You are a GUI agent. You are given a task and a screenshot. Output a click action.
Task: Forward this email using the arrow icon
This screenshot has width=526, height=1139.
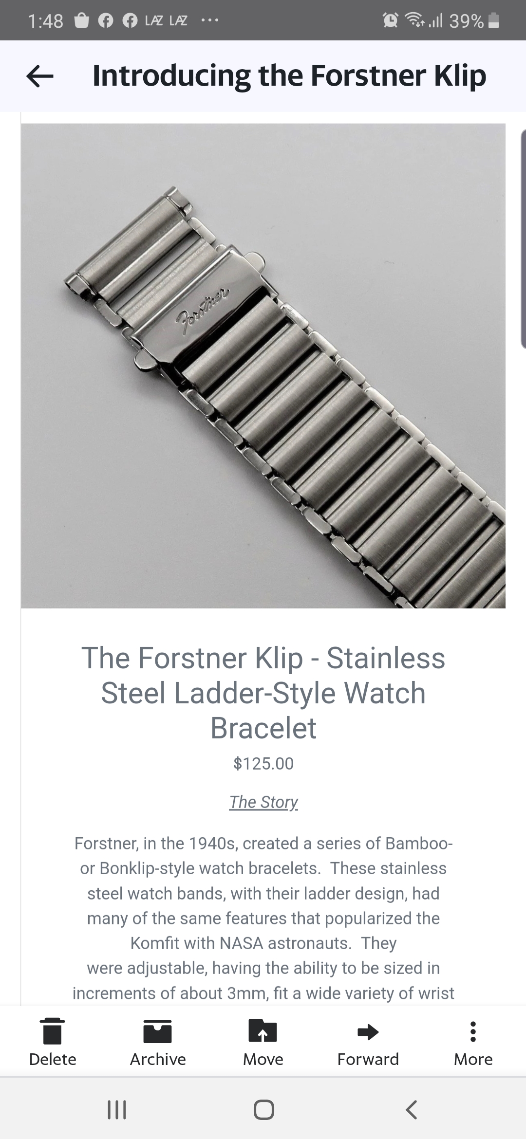[368, 1031]
